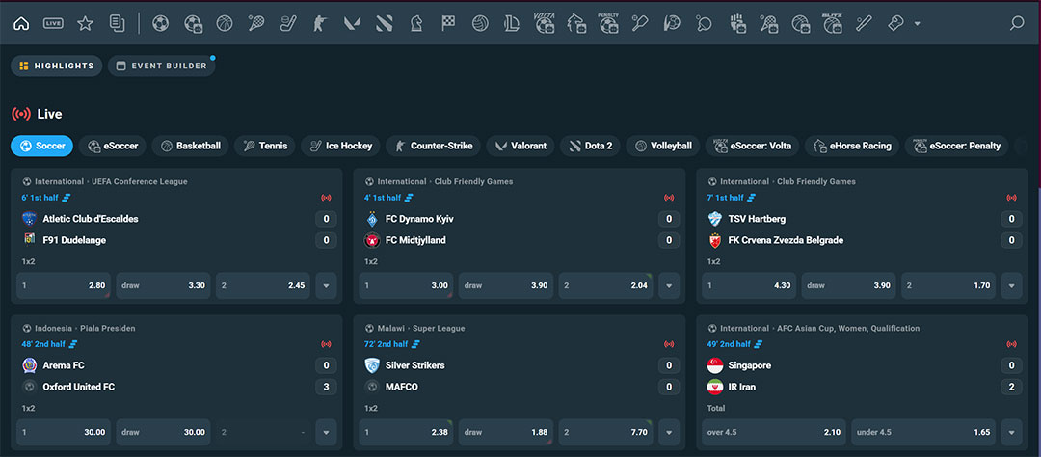
Task: Bet on draw at 3.30
Action: point(163,285)
